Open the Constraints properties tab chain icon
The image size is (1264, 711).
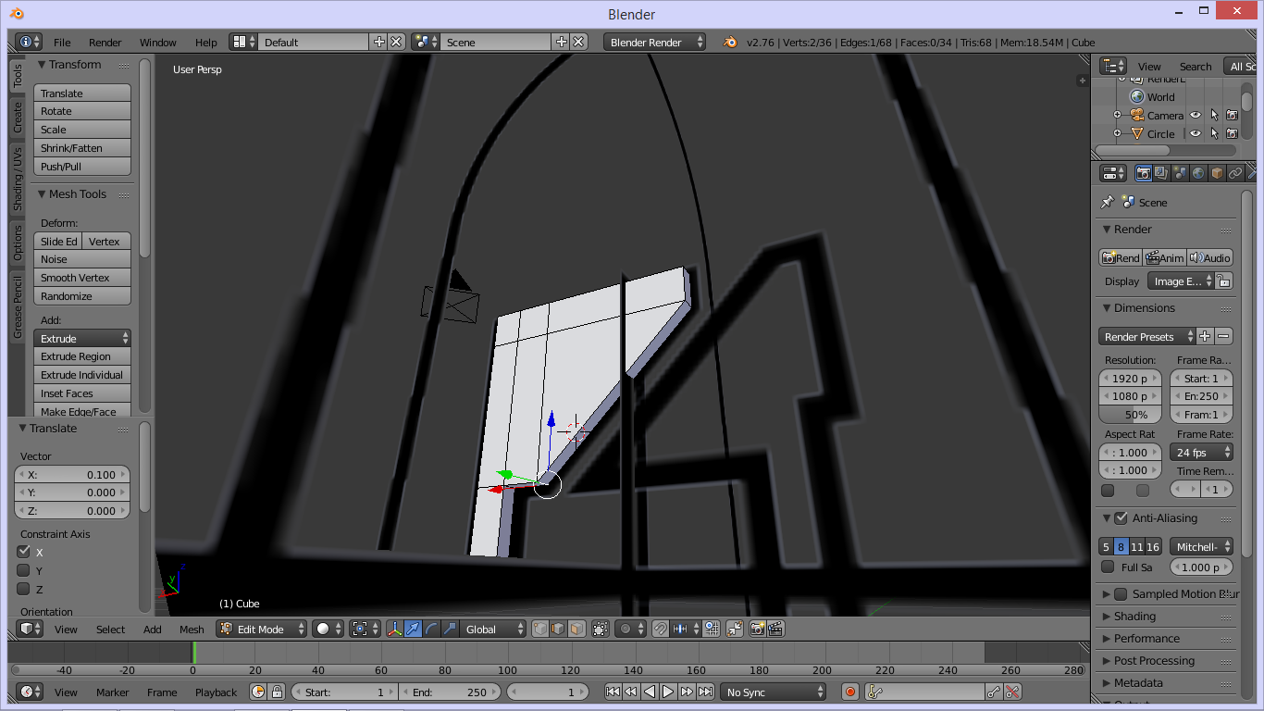coord(1235,173)
